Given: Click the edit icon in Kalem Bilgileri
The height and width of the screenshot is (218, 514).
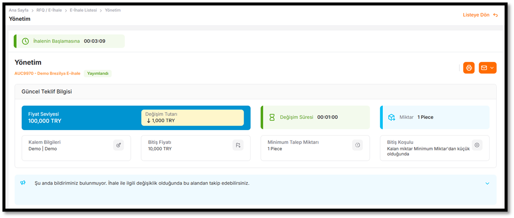Looking at the screenshot, I should tap(118, 145).
